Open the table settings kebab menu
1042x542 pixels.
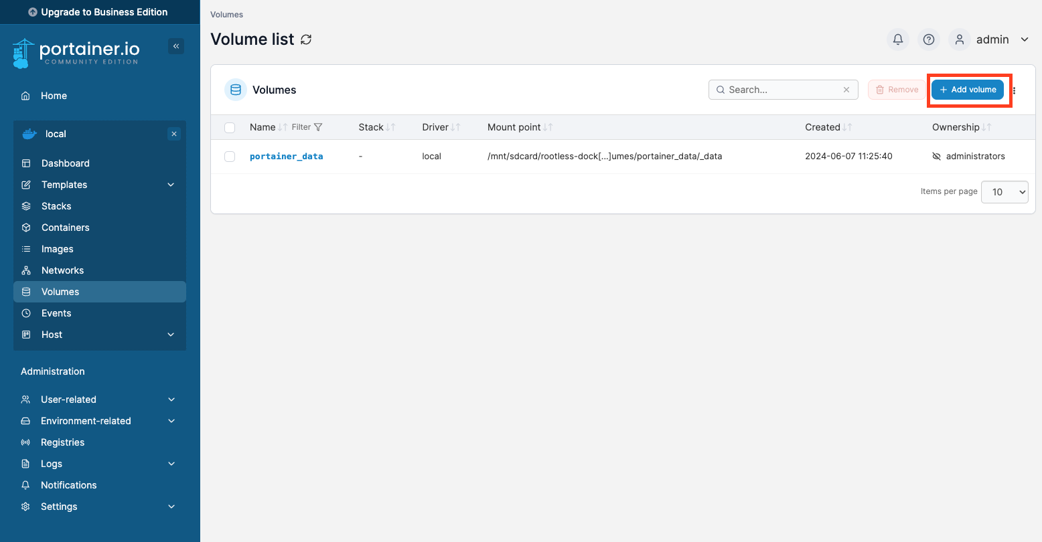pos(1015,90)
